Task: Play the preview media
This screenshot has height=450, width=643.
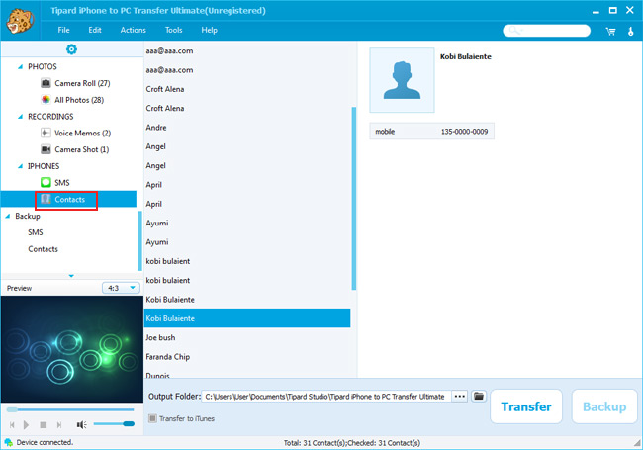Action: coord(27,425)
